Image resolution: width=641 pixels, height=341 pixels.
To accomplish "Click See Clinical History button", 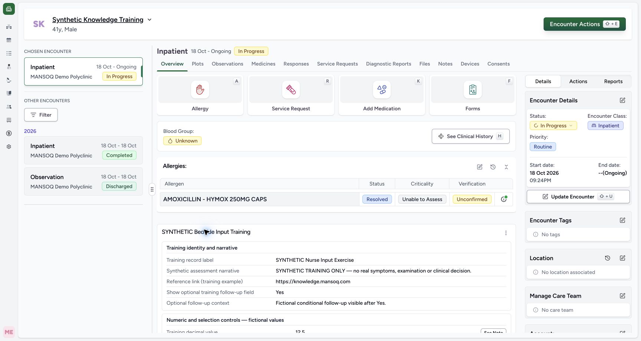I will 471,136.
